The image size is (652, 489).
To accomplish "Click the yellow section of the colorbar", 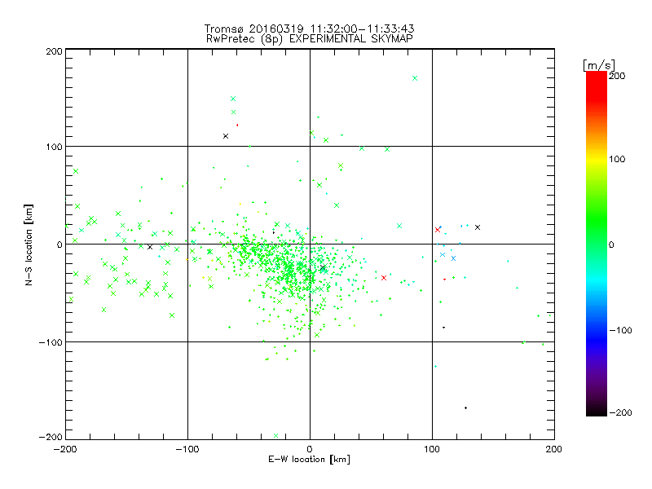I will [x=597, y=160].
